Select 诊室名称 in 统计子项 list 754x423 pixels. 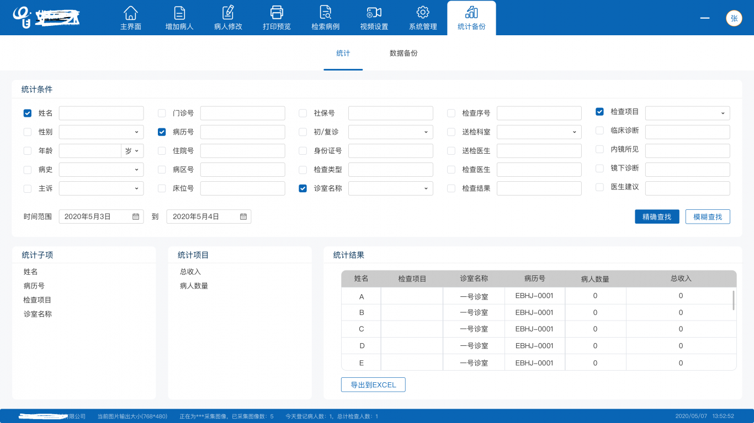click(x=37, y=314)
